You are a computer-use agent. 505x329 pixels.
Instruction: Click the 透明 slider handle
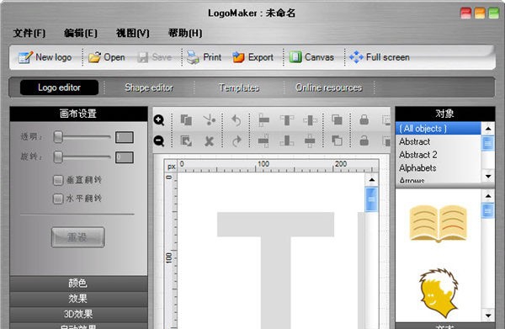(58, 137)
